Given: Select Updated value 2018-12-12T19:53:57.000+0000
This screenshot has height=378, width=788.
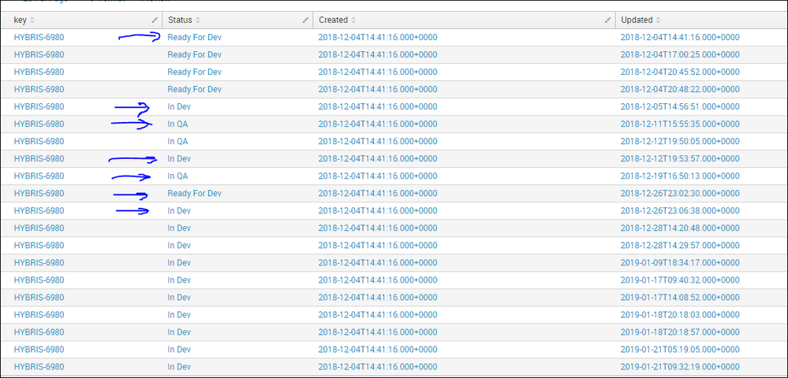Looking at the screenshot, I should [x=680, y=158].
